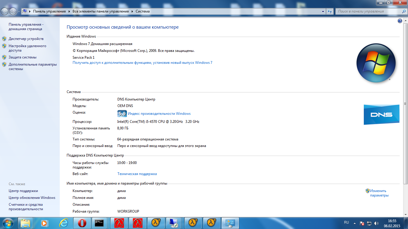Image resolution: width=408 pixels, height=229 pixels.
Task: Click the 5,9 performance rating badge
Action: pos(122,114)
